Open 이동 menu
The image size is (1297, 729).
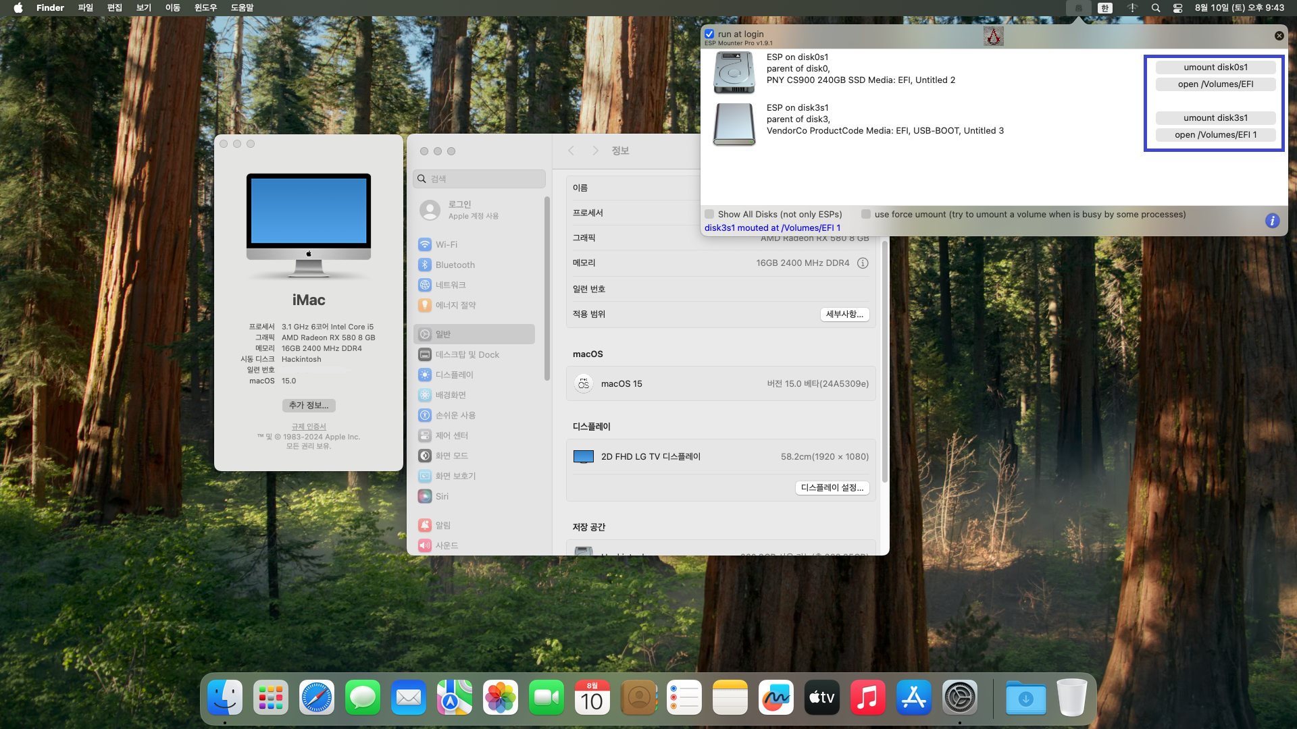tap(173, 8)
